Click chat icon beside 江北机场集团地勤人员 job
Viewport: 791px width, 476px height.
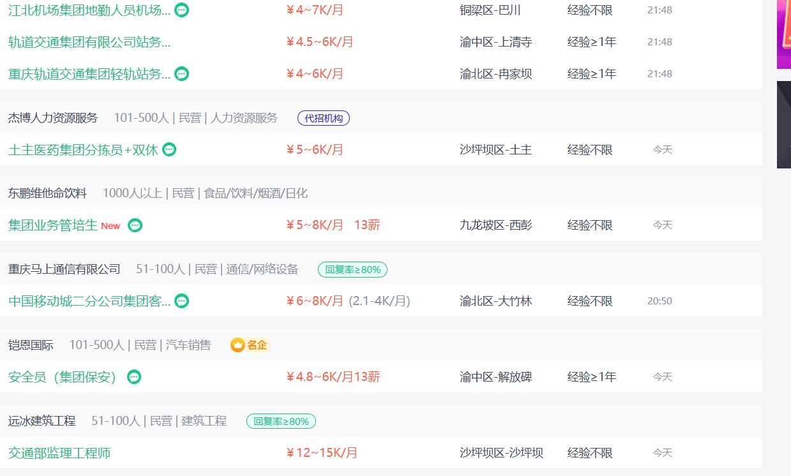(x=182, y=10)
